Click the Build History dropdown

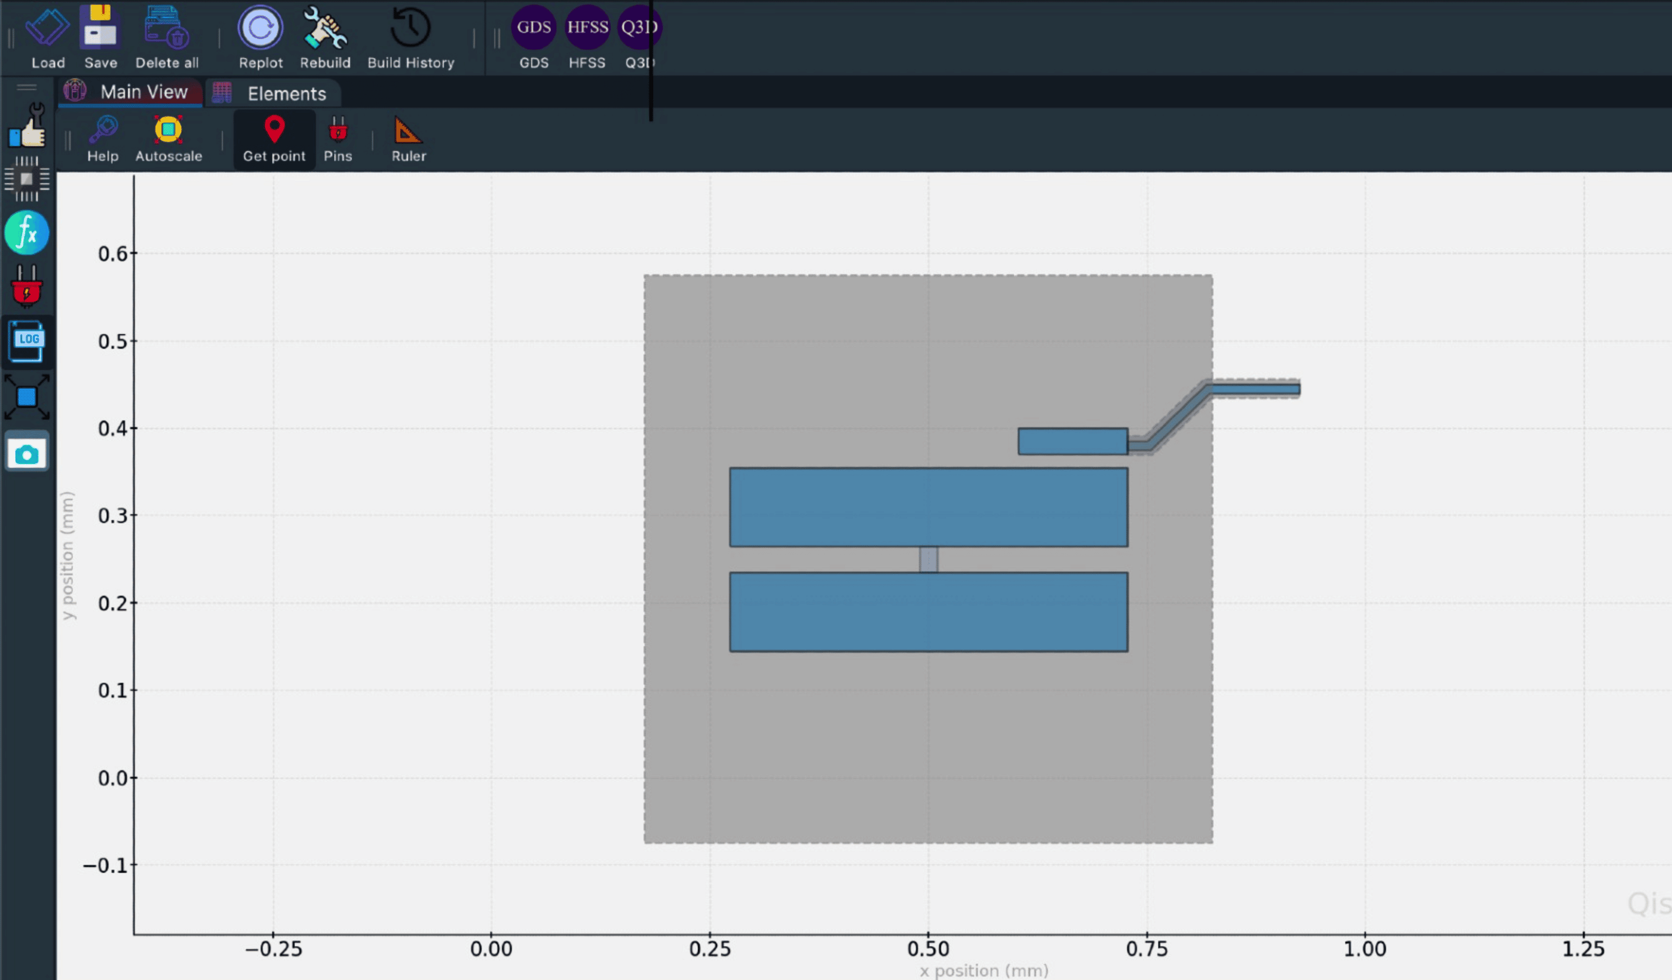pyautogui.click(x=411, y=35)
